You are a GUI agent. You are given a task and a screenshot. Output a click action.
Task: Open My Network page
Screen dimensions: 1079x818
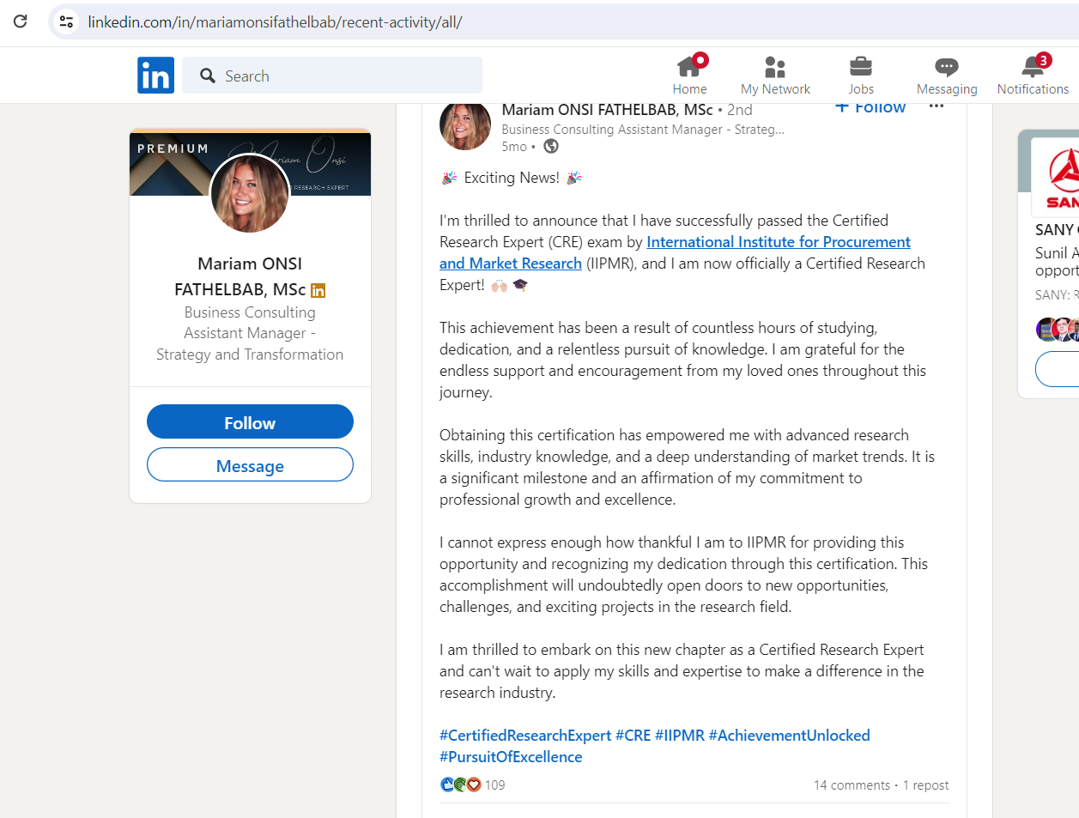[x=775, y=76]
